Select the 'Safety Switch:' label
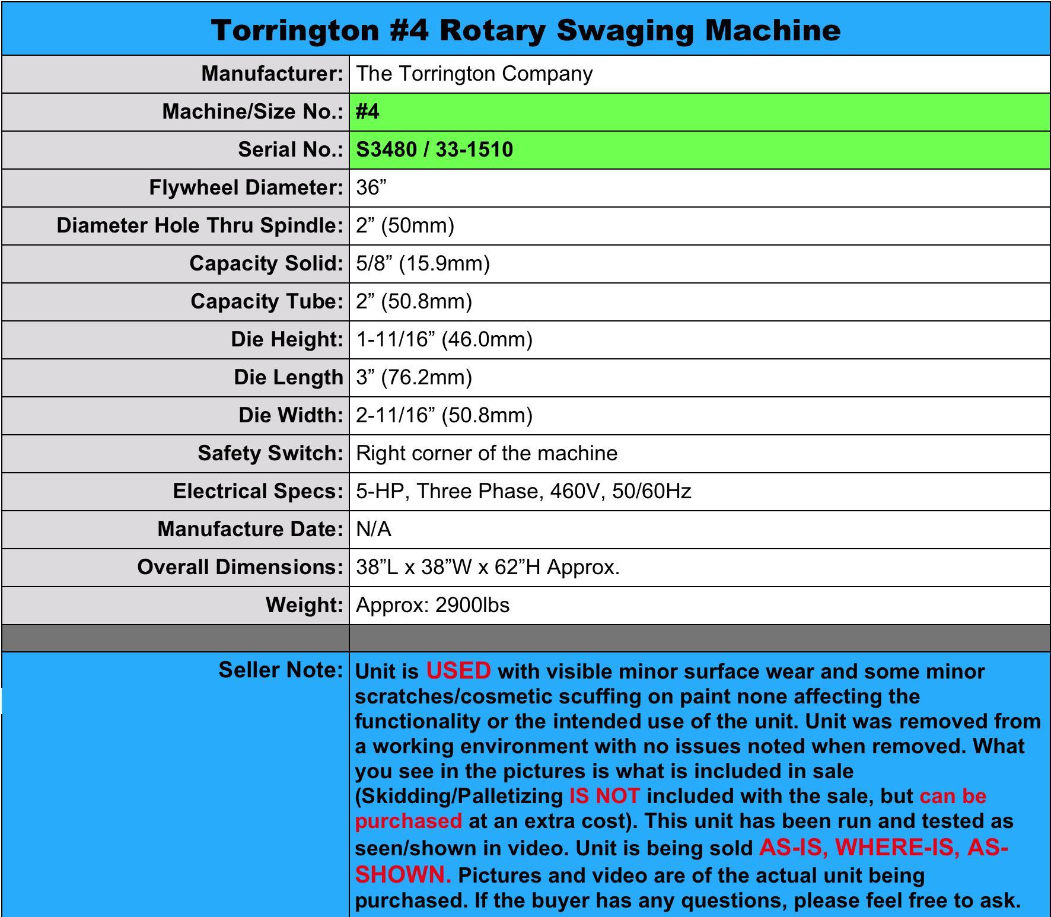 click(x=270, y=453)
